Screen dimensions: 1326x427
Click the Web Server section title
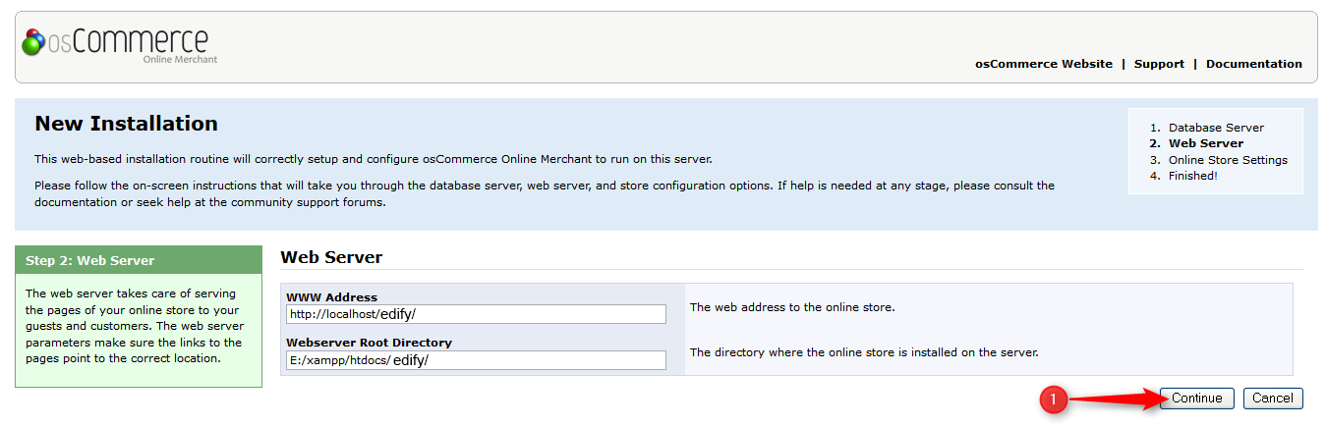pos(330,257)
